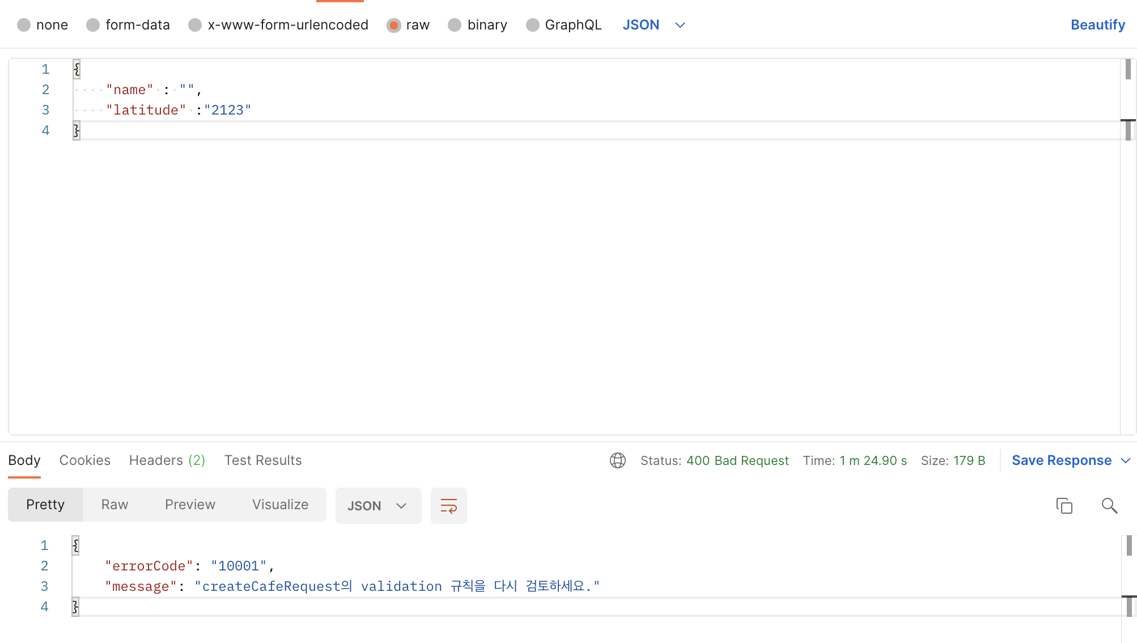Expand the Save Response chevron menu
1137x643 pixels.
[x=1126, y=460]
